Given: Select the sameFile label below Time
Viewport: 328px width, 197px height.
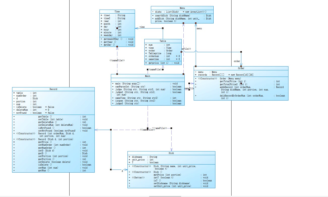Looking at the screenshot, I should point(117,60).
